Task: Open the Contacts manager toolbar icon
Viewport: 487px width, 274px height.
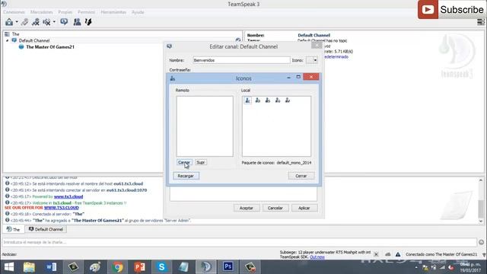Action: (77, 22)
